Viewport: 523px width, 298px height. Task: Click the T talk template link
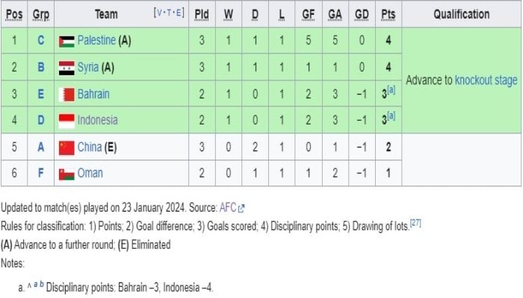(x=169, y=13)
